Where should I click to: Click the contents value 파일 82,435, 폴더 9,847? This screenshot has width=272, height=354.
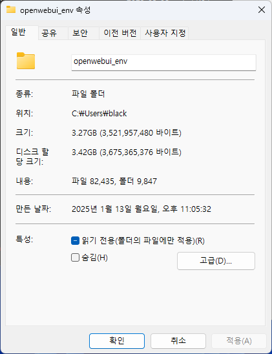[x=114, y=181]
